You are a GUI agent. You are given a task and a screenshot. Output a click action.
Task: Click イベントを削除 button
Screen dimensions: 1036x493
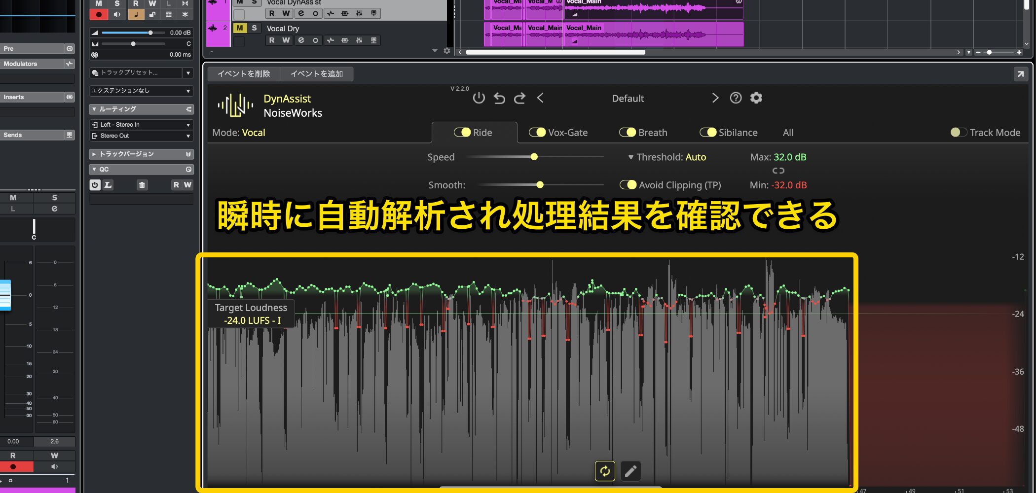click(x=244, y=74)
